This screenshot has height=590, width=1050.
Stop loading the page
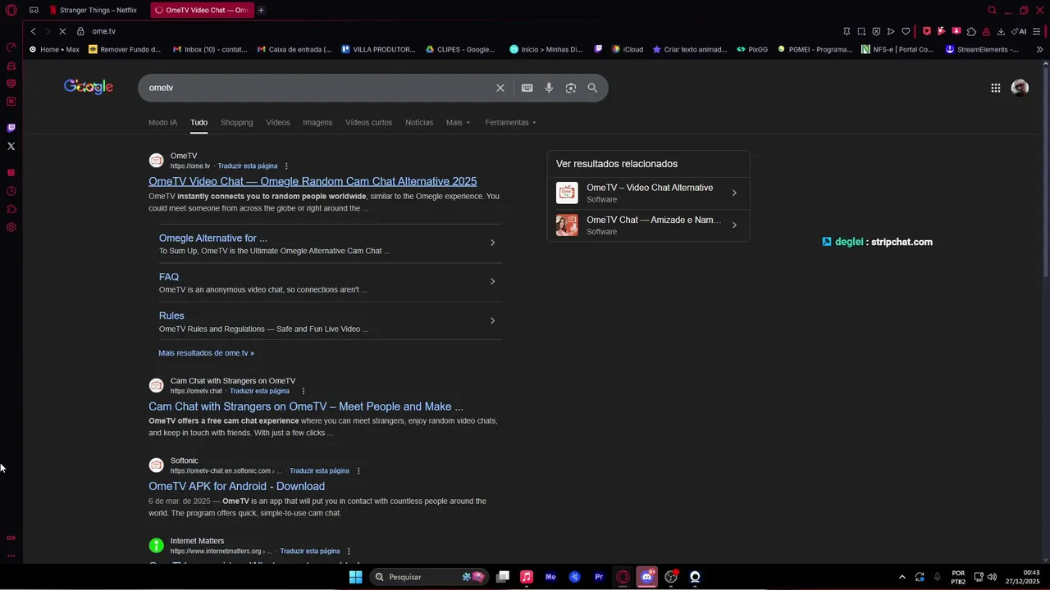62,31
